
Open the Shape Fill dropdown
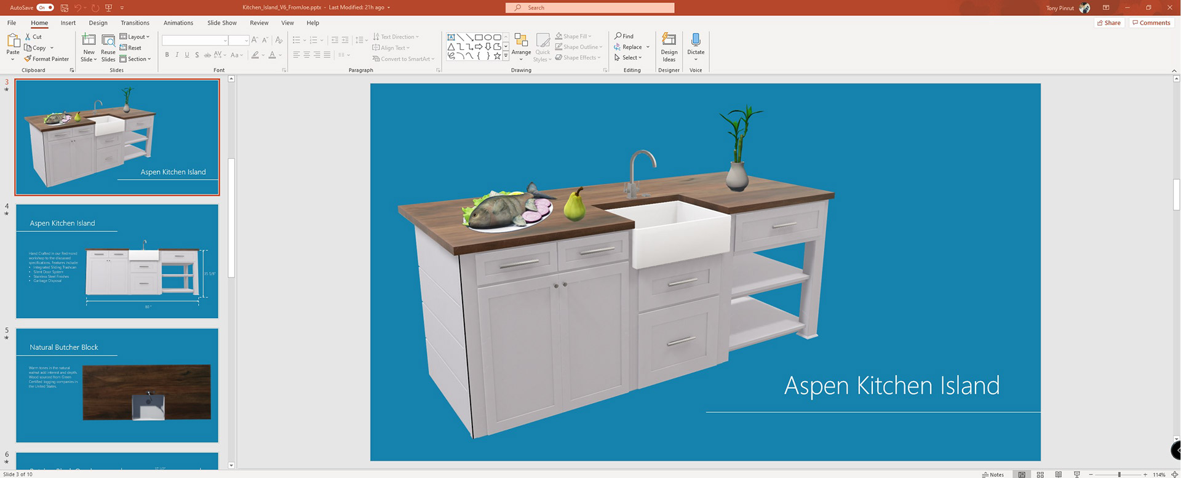tap(574, 36)
